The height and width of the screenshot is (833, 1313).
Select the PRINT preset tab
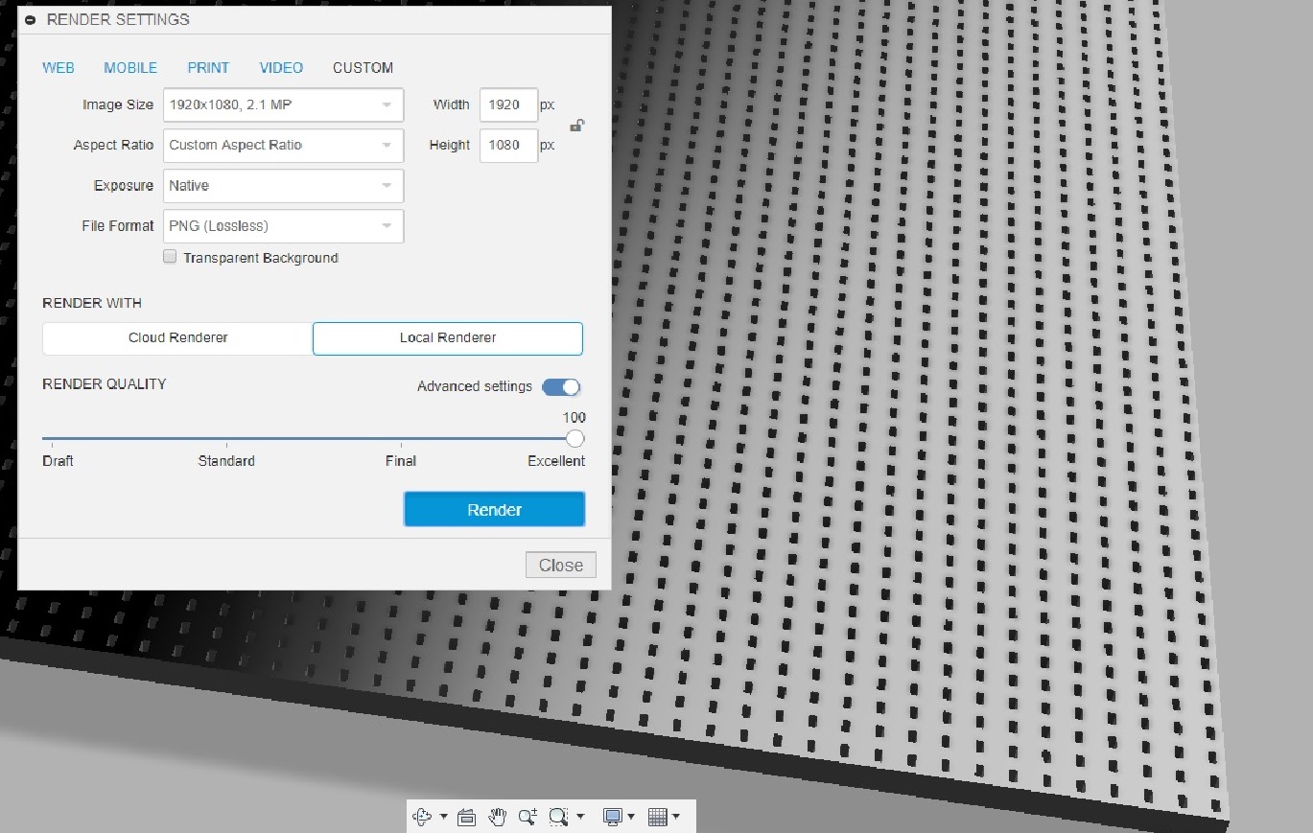point(208,68)
